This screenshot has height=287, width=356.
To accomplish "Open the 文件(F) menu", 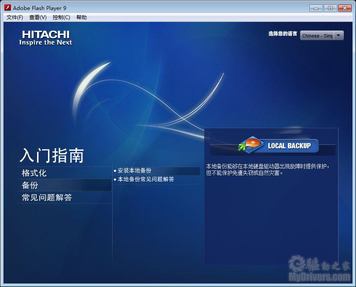I will pos(15,17).
